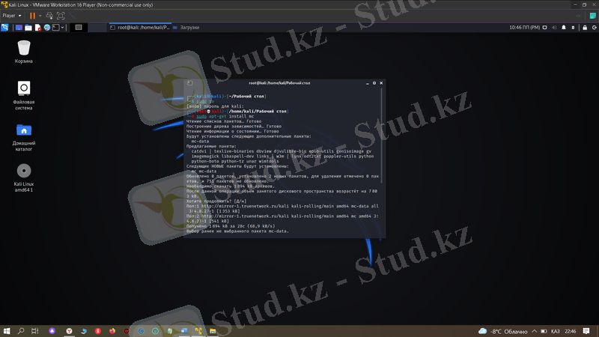The image size is (599, 337).
Task: Open the Файловая система desktop icon
Action: (23, 88)
